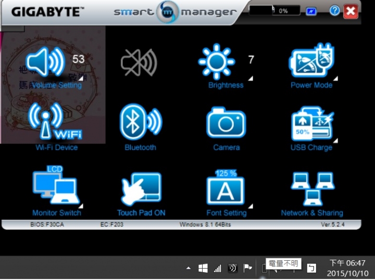Click the Touch Pad ON label
The height and width of the screenshot is (280, 375).
click(x=141, y=213)
